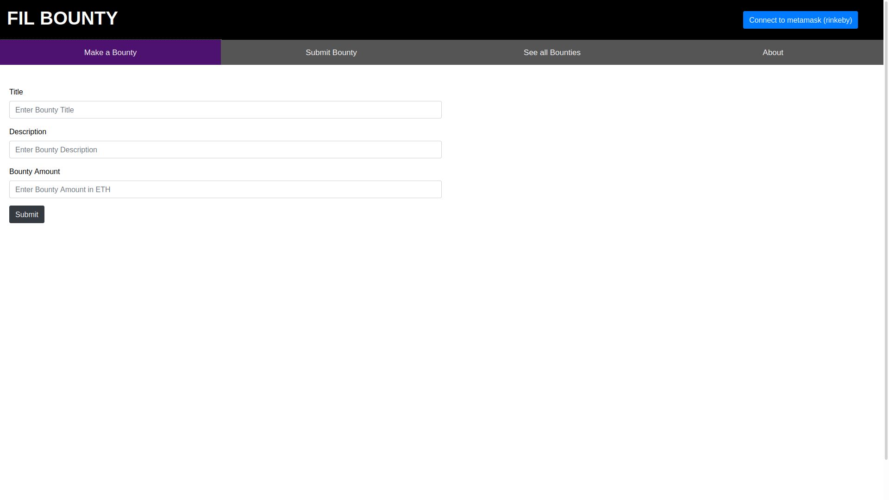Click the FIL BOUNTY heading
The width and height of the screenshot is (889, 500).
pyautogui.click(x=63, y=19)
